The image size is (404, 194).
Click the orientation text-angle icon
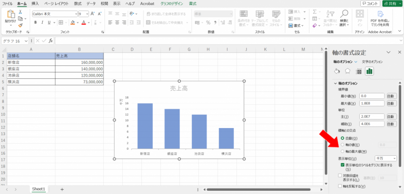point(132,14)
